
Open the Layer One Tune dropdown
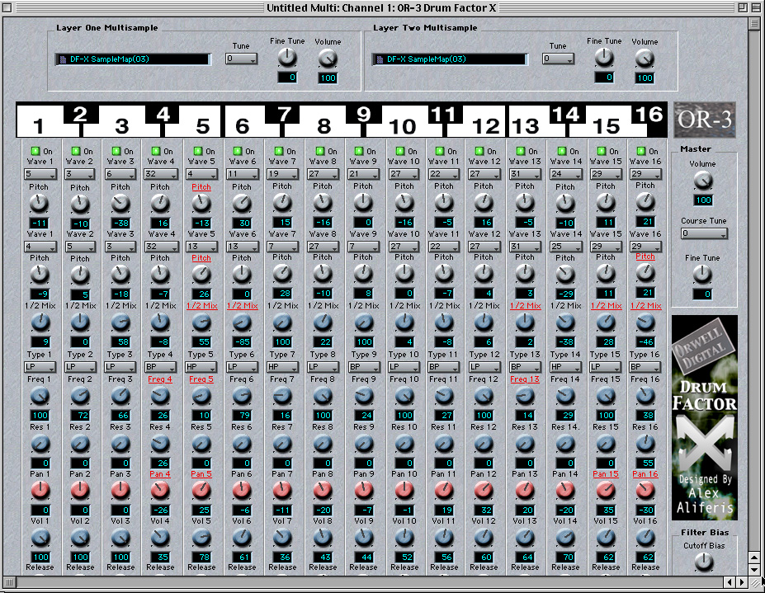(x=242, y=59)
